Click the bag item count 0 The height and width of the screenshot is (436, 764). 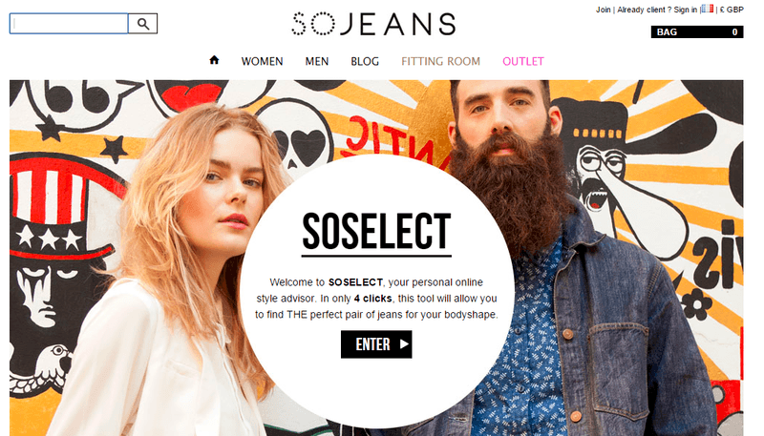pyautogui.click(x=734, y=32)
